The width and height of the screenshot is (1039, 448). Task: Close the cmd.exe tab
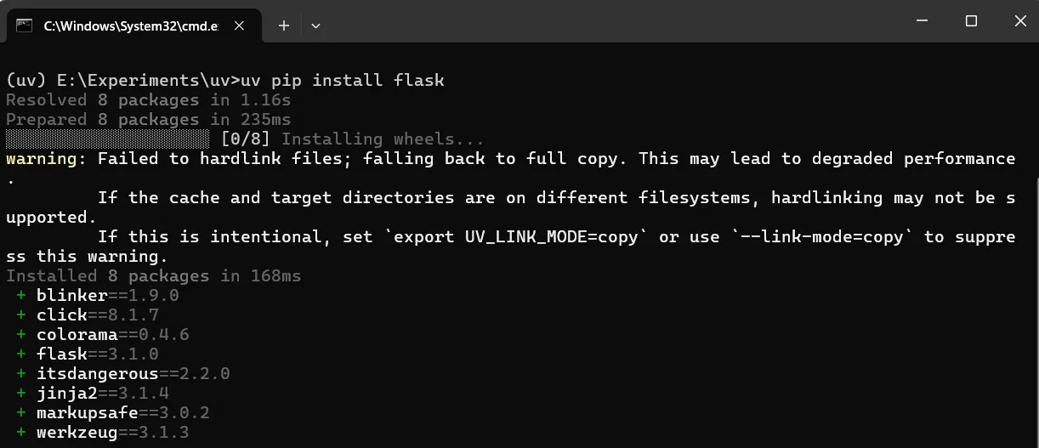point(239,26)
